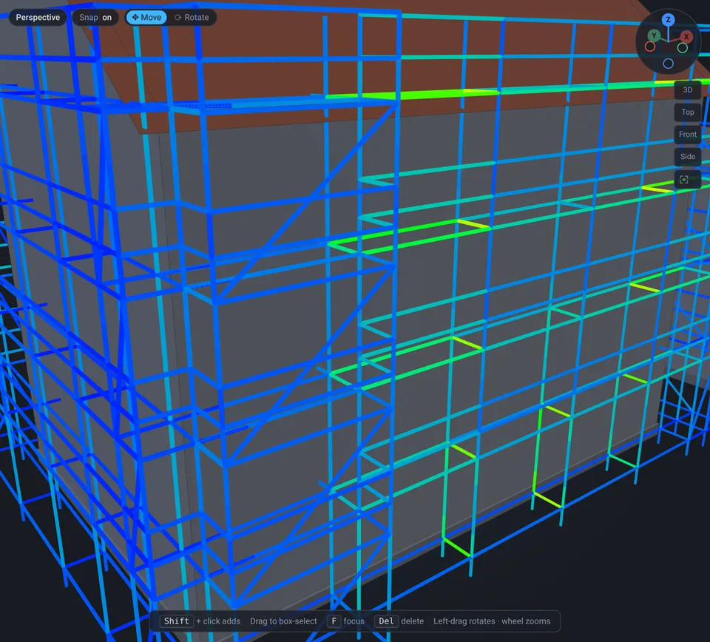Screen dimensions: 710x642
Task: Click the blue Z axis gizmo handle
Action: point(668,19)
